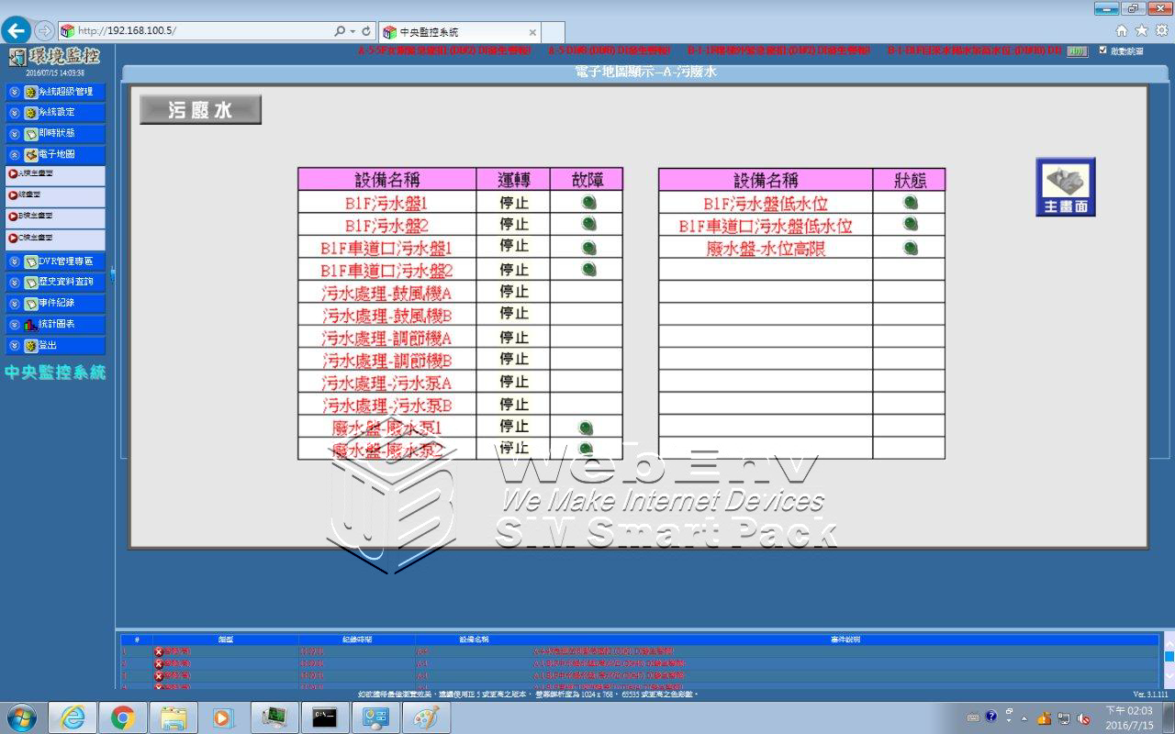This screenshot has width=1175, height=734.
Task: Click the 故障 column header
Action: 586,179
